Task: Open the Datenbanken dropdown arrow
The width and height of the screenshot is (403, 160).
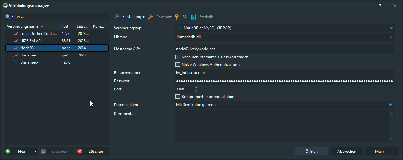Action: (390, 105)
